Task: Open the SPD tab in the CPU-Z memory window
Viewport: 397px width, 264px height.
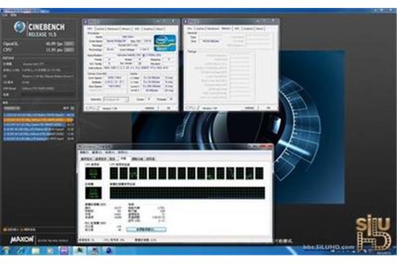Action: (237, 28)
